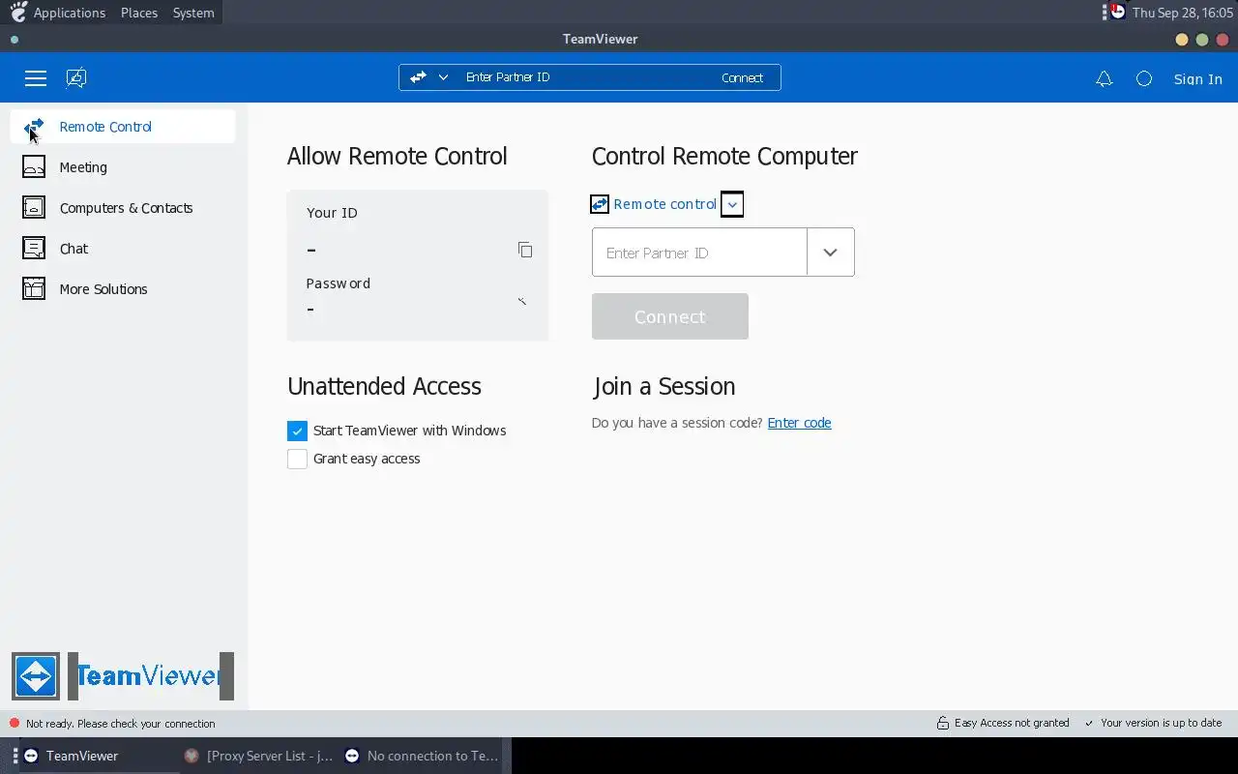Click the red connection status indicator
The width and height of the screenshot is (1238, 774).
point(15,724)
